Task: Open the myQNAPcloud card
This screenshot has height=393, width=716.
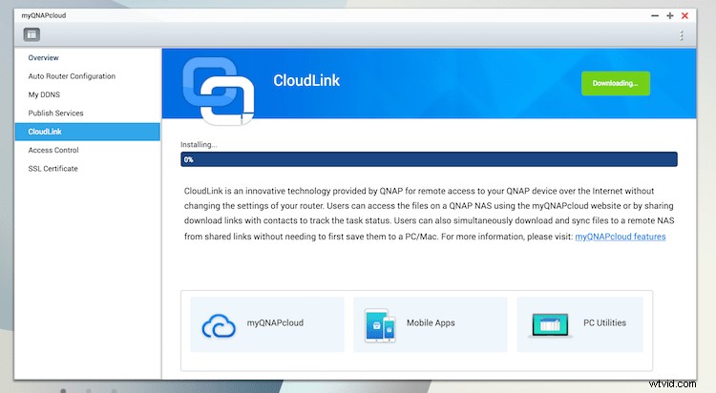Action: tap(267, 324)
